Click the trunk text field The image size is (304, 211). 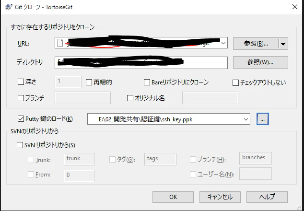tap(79, 159)
